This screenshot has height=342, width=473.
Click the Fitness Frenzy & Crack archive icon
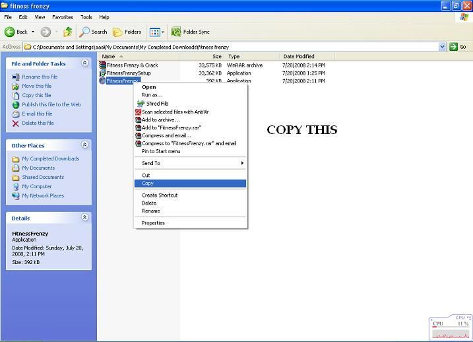click(x=102, y=65)
